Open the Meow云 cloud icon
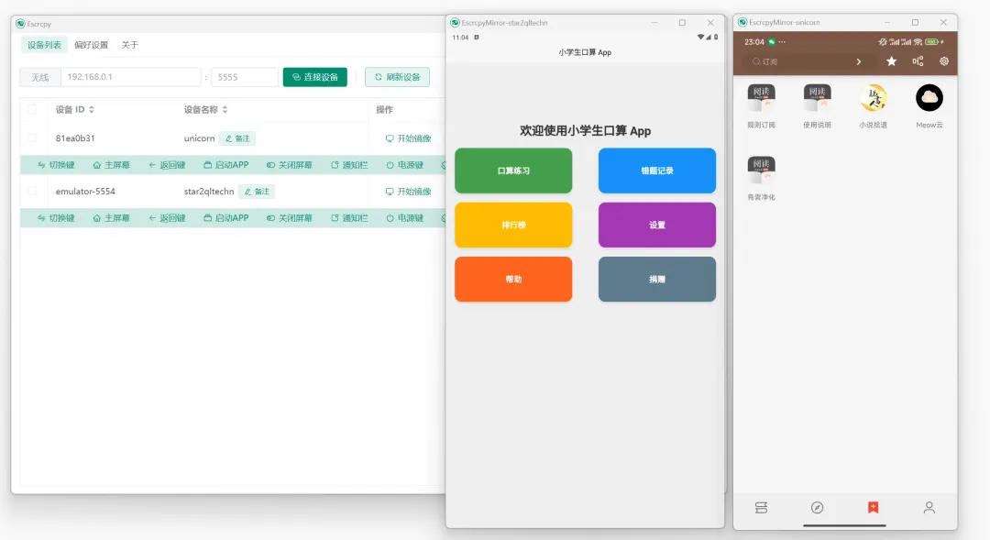990x540 pixels. click(929, 98)
